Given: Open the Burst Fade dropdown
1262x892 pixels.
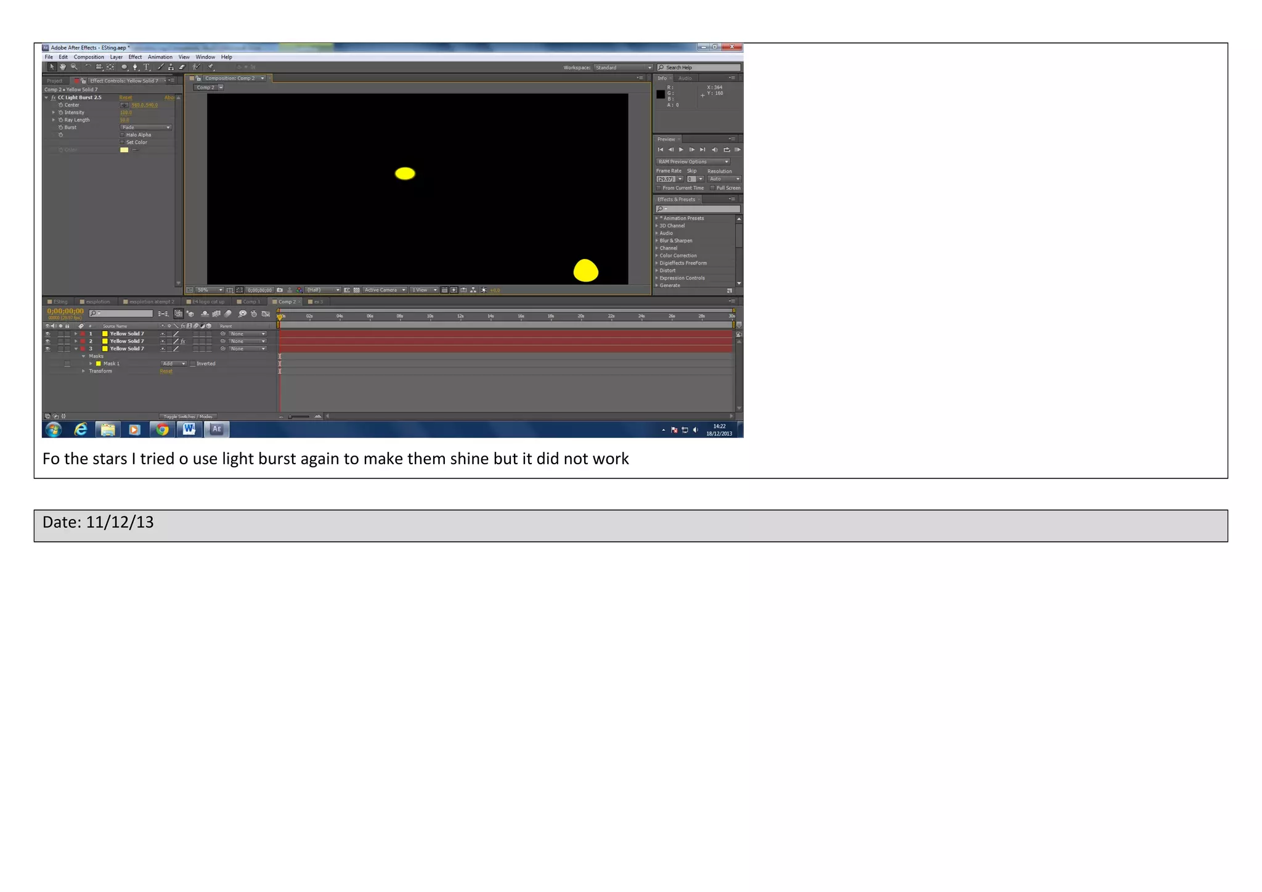Looking at the screenshot, I should click(145, 128).
